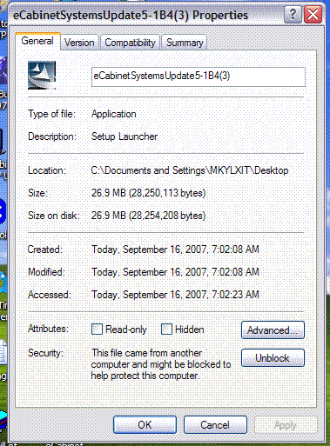This screenshot has height=446, width=330.
Task: Open the Compatibility tab
Action: coord(130,43)
